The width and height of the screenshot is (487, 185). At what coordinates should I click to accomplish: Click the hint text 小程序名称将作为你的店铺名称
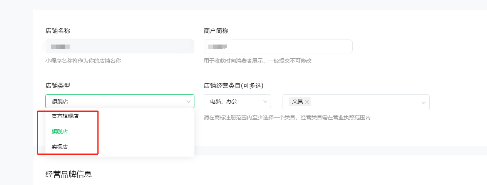tap(83, 61)
